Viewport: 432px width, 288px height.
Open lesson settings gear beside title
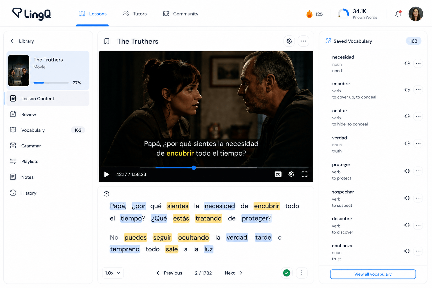tap(289, 41)
